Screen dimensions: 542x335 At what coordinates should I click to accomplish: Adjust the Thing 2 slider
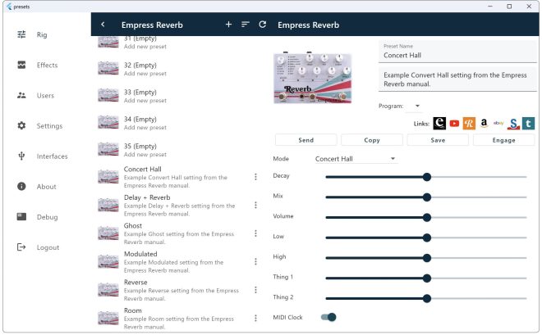pyautogui.click(x=426, y=298)
